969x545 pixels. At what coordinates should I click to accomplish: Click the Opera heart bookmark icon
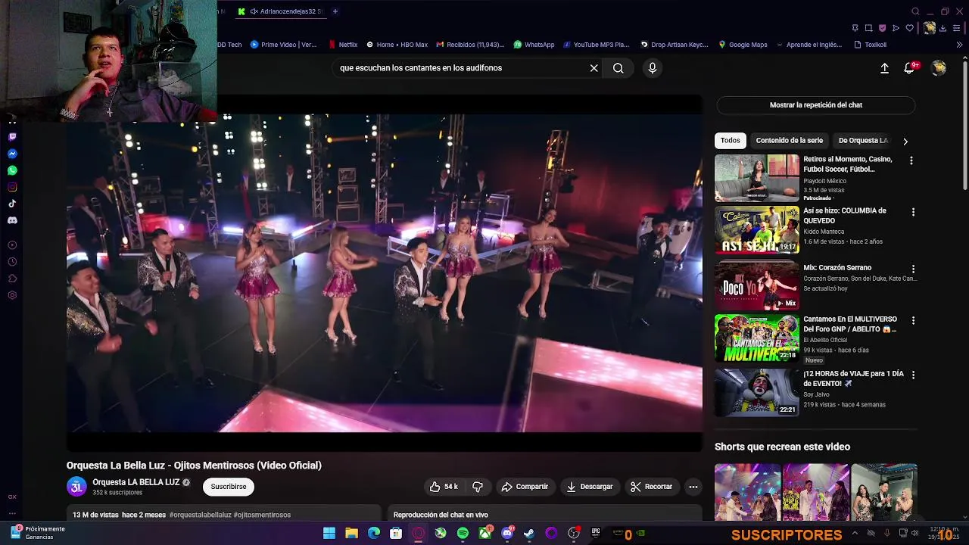click(910, 28)
